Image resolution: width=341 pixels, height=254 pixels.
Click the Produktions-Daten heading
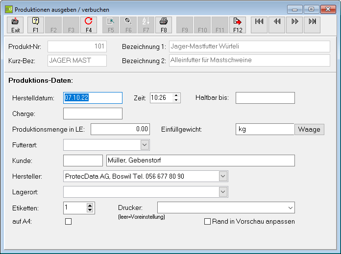[41, 81]
